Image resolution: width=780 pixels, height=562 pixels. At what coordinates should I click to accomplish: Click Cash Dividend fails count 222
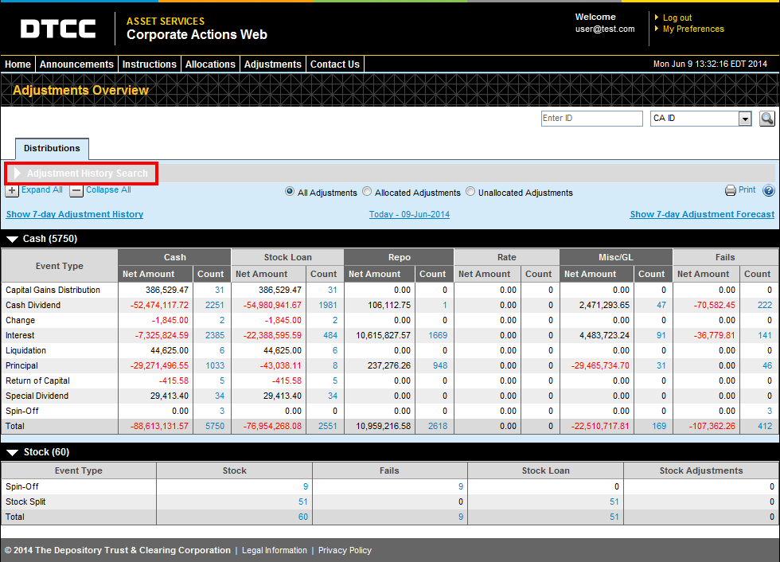tap(765, 306)
